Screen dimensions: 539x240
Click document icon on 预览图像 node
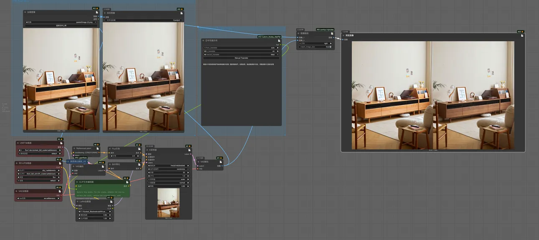522,35
